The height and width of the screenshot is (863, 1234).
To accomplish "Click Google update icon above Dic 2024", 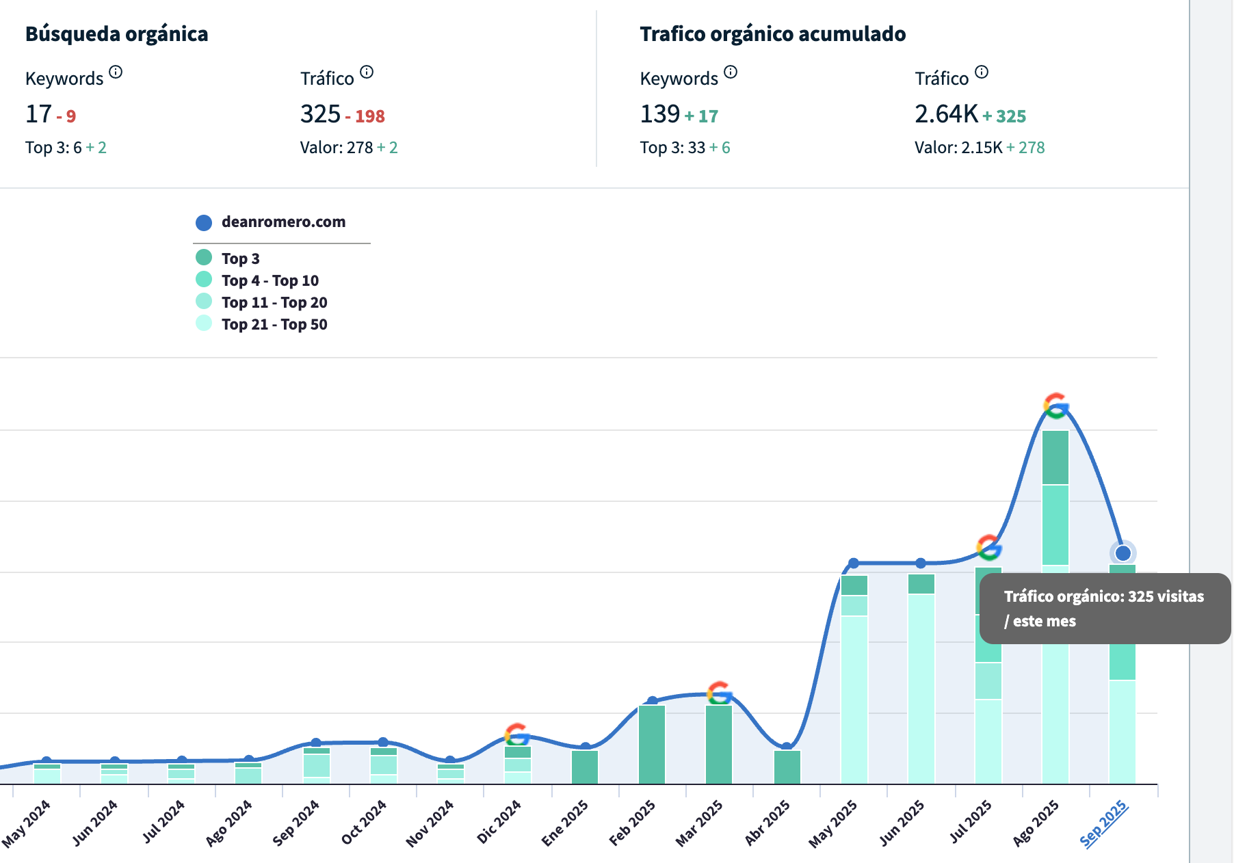I will click(517, 734).
